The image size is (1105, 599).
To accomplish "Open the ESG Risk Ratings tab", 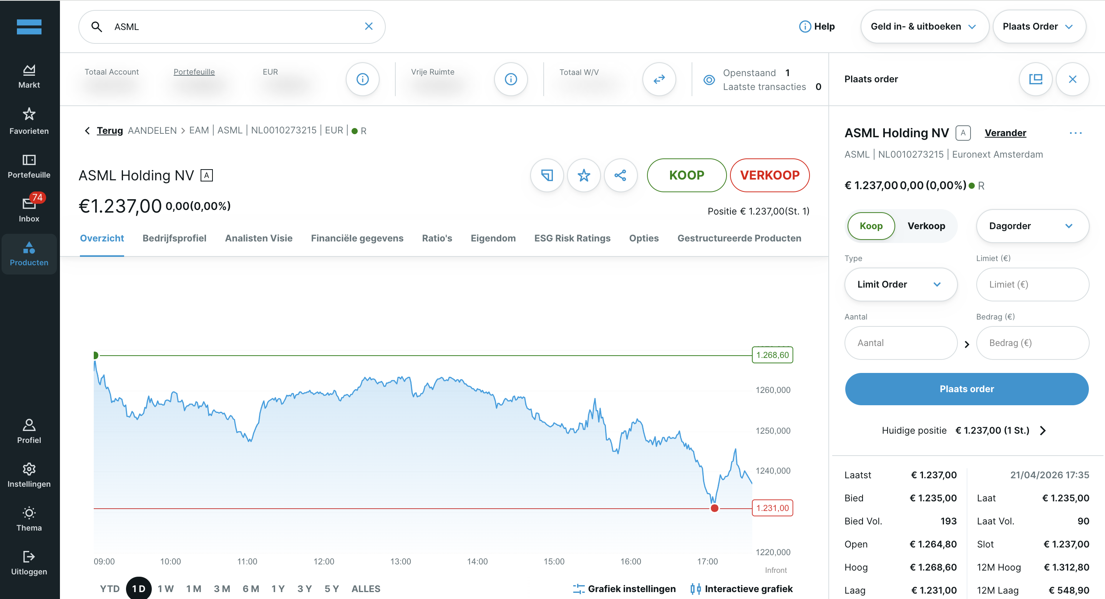I will pos(572,238).
